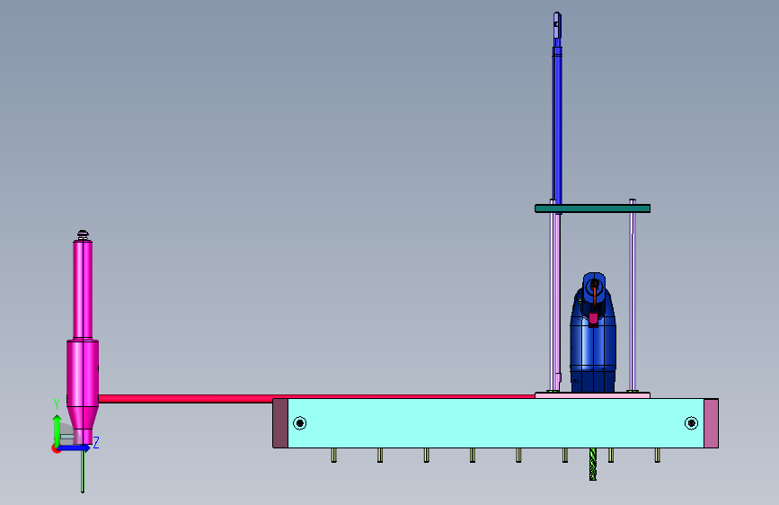Select the screw cap atop magenta tool

83,235
